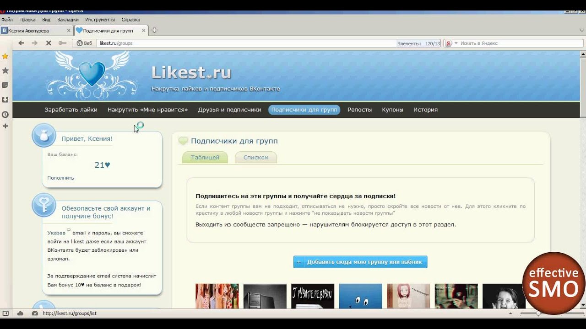This screenshot has height=329, width=586.
Task: Open the blue cartoon eyes group thumbnail
Action: point(360,296)
